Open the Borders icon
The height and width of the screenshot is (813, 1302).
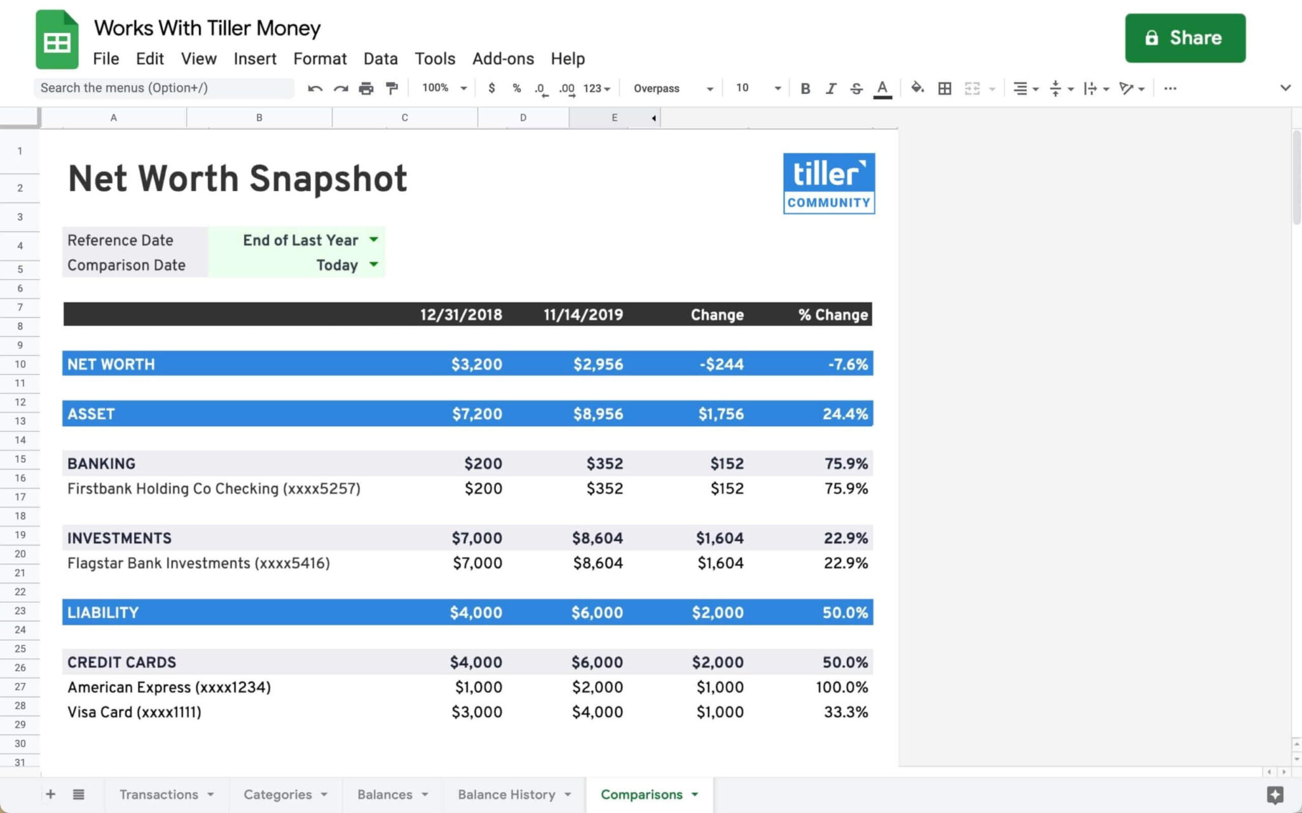tap(945, 88)
